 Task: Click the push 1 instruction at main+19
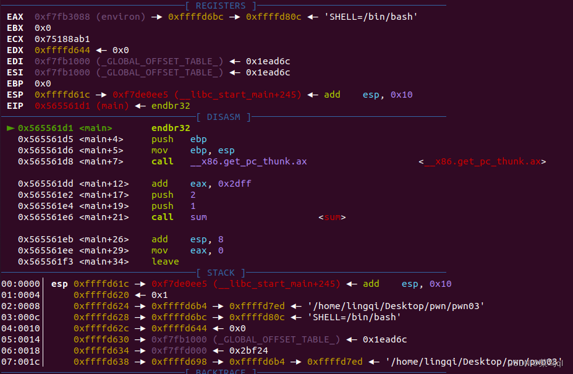click(x=174, y=206)
